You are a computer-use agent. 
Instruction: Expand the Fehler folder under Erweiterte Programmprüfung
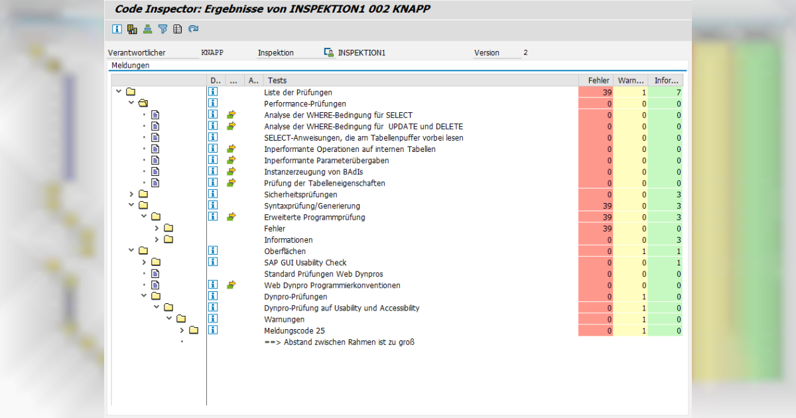tap(156, 228)
